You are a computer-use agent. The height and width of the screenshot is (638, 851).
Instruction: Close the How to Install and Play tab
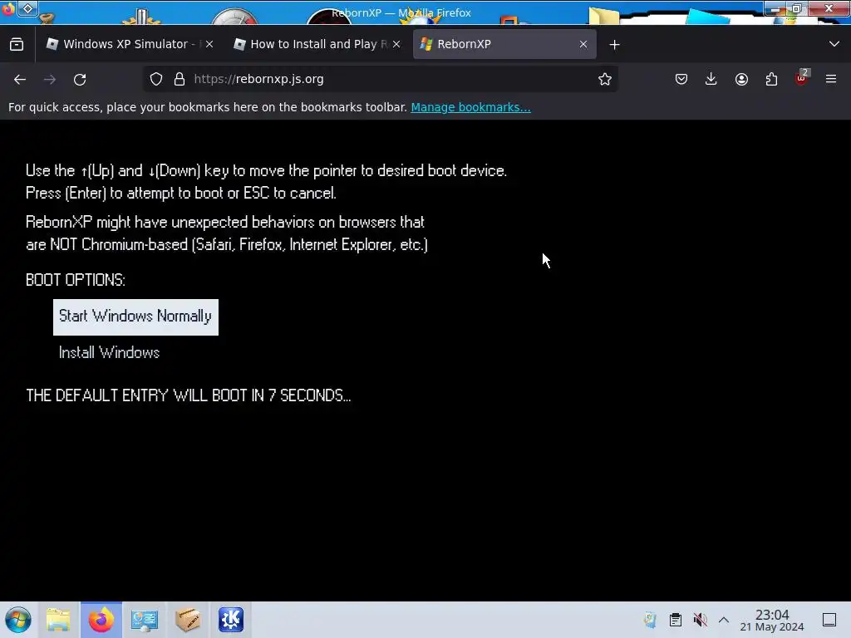click(x=396, y=44)
